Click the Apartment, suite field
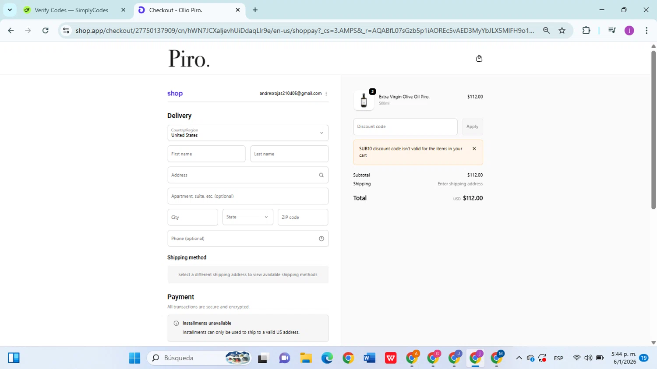657x369 pixels. click(248, 196)
